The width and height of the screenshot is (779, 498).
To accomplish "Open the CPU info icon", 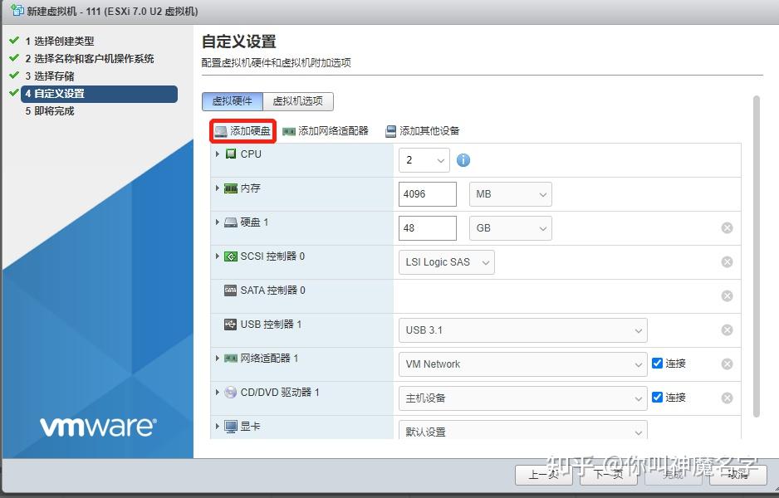I will tap(463, 160).
